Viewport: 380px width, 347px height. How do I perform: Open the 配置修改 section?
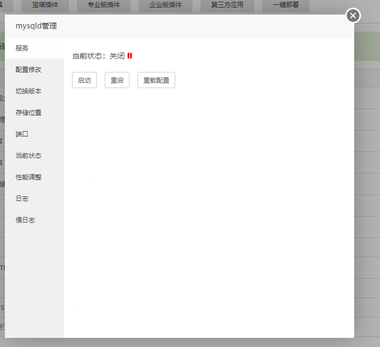(x=34, y=69)
